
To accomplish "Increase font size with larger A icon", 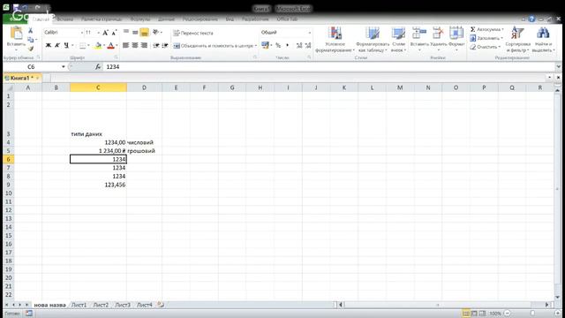I will [x=105, y=33].
